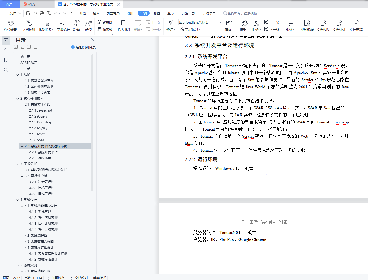The image size is (368, 280).
Task: Switch to the 插入 ribbon tab
Action: pyautogui.click(x=96, y=13)
